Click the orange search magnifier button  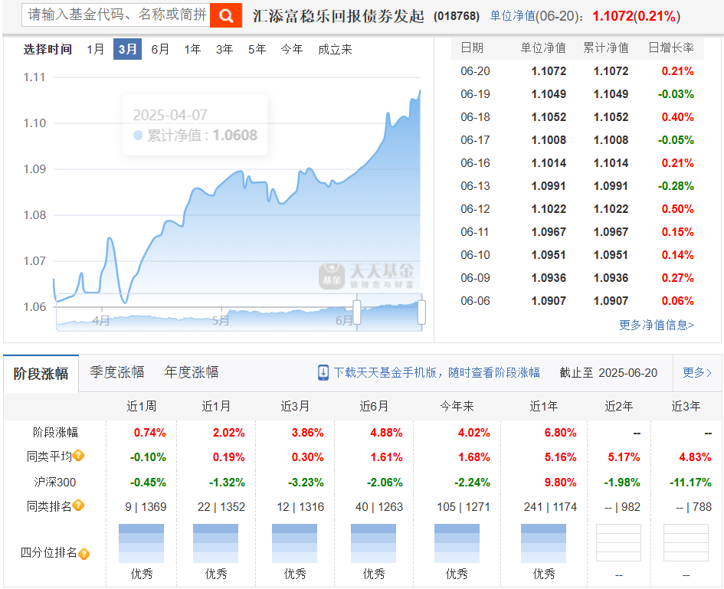tap(226, 15)
